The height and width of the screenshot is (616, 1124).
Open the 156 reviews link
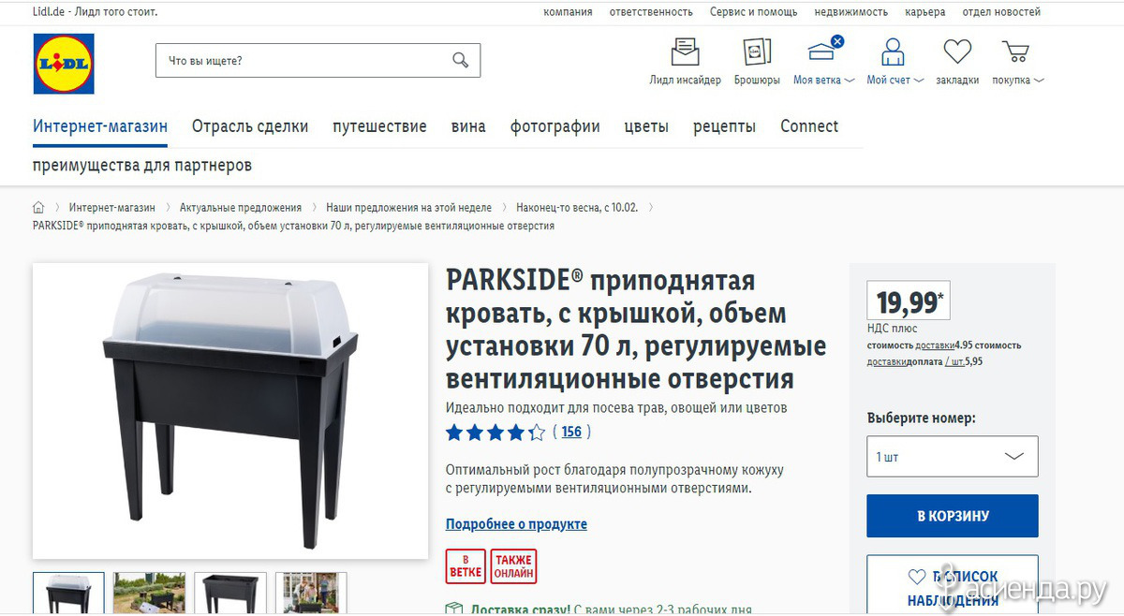pyautogui.click(x=571, y=433)
